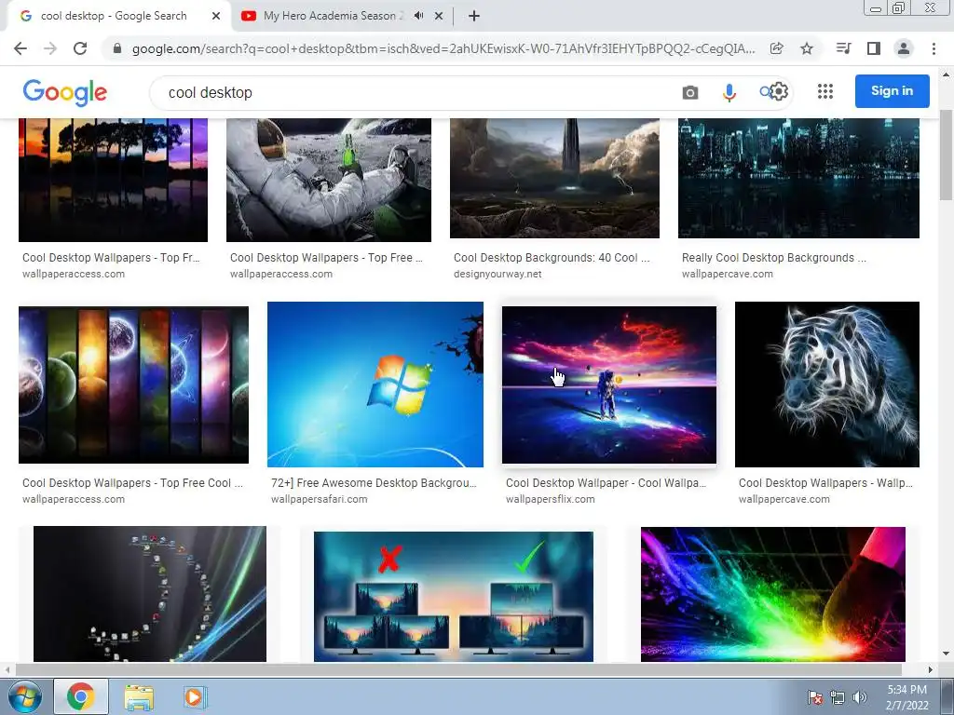Bookmark this page with star icon

point(807,48)
